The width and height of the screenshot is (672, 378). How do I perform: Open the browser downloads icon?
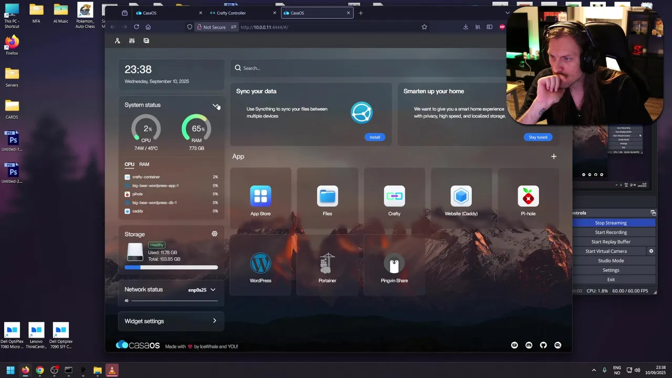tap(466, 27)
